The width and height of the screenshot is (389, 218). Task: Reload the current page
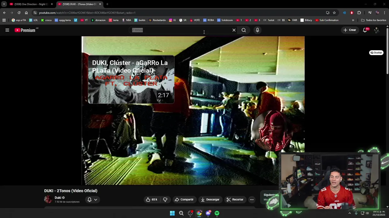tap(19, 13)
